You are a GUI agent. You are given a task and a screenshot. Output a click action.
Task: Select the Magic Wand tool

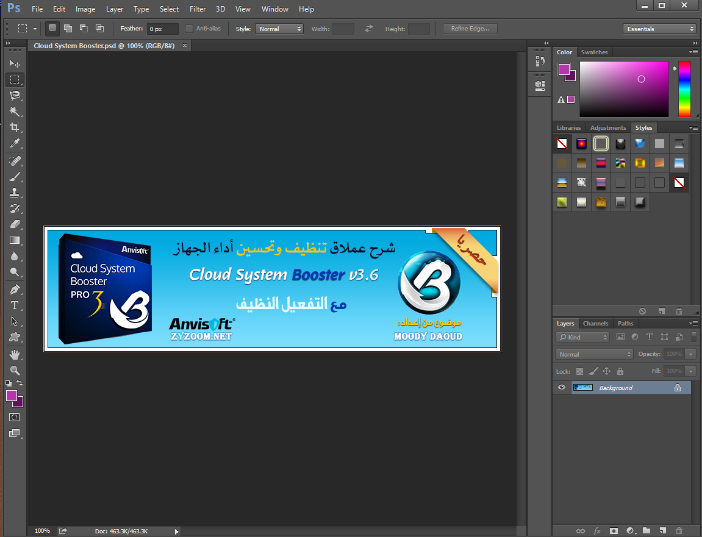coord(15,112)
